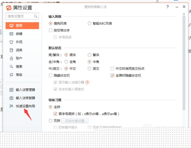Screen dimensions: 191x148
Task: Launch 输入法修复器 repair tool
Action: tap(25, 98)
